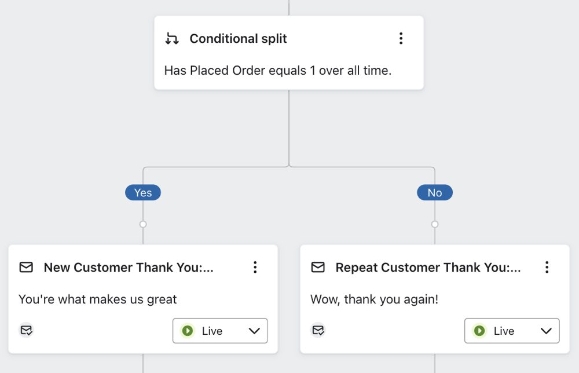Click the connector node under the Yes label
Screen dimensions: 579x373
pos(142,223)
